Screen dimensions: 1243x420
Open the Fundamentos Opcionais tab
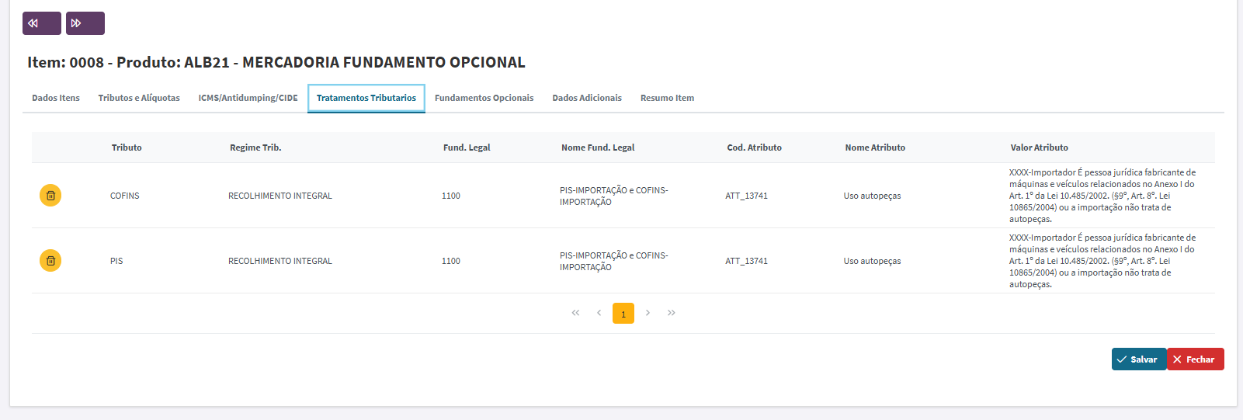click(x=484, y=98)
